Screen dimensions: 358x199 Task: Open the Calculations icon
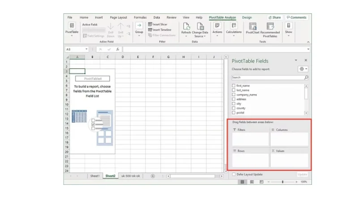[x=234, y=25]
